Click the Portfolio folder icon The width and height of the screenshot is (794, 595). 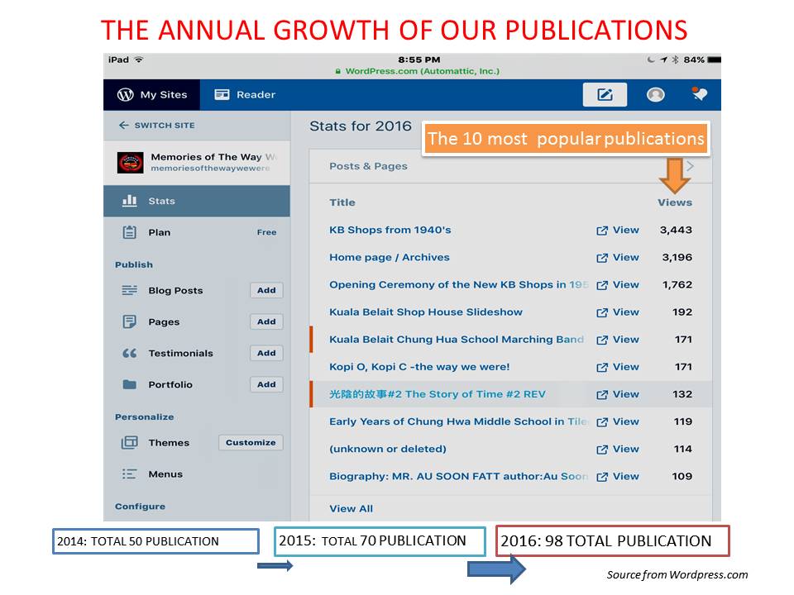coord(130,385)
